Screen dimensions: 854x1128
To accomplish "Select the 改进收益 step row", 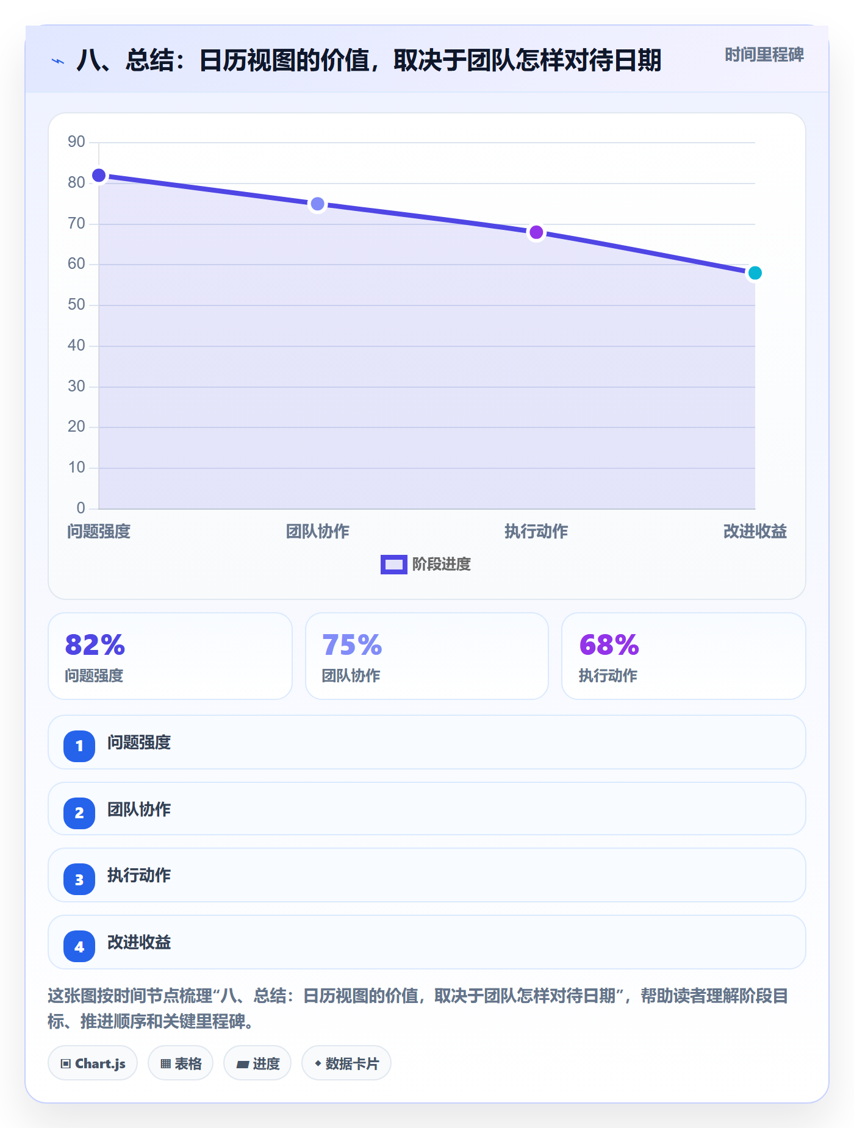I will tap(427, 942).
